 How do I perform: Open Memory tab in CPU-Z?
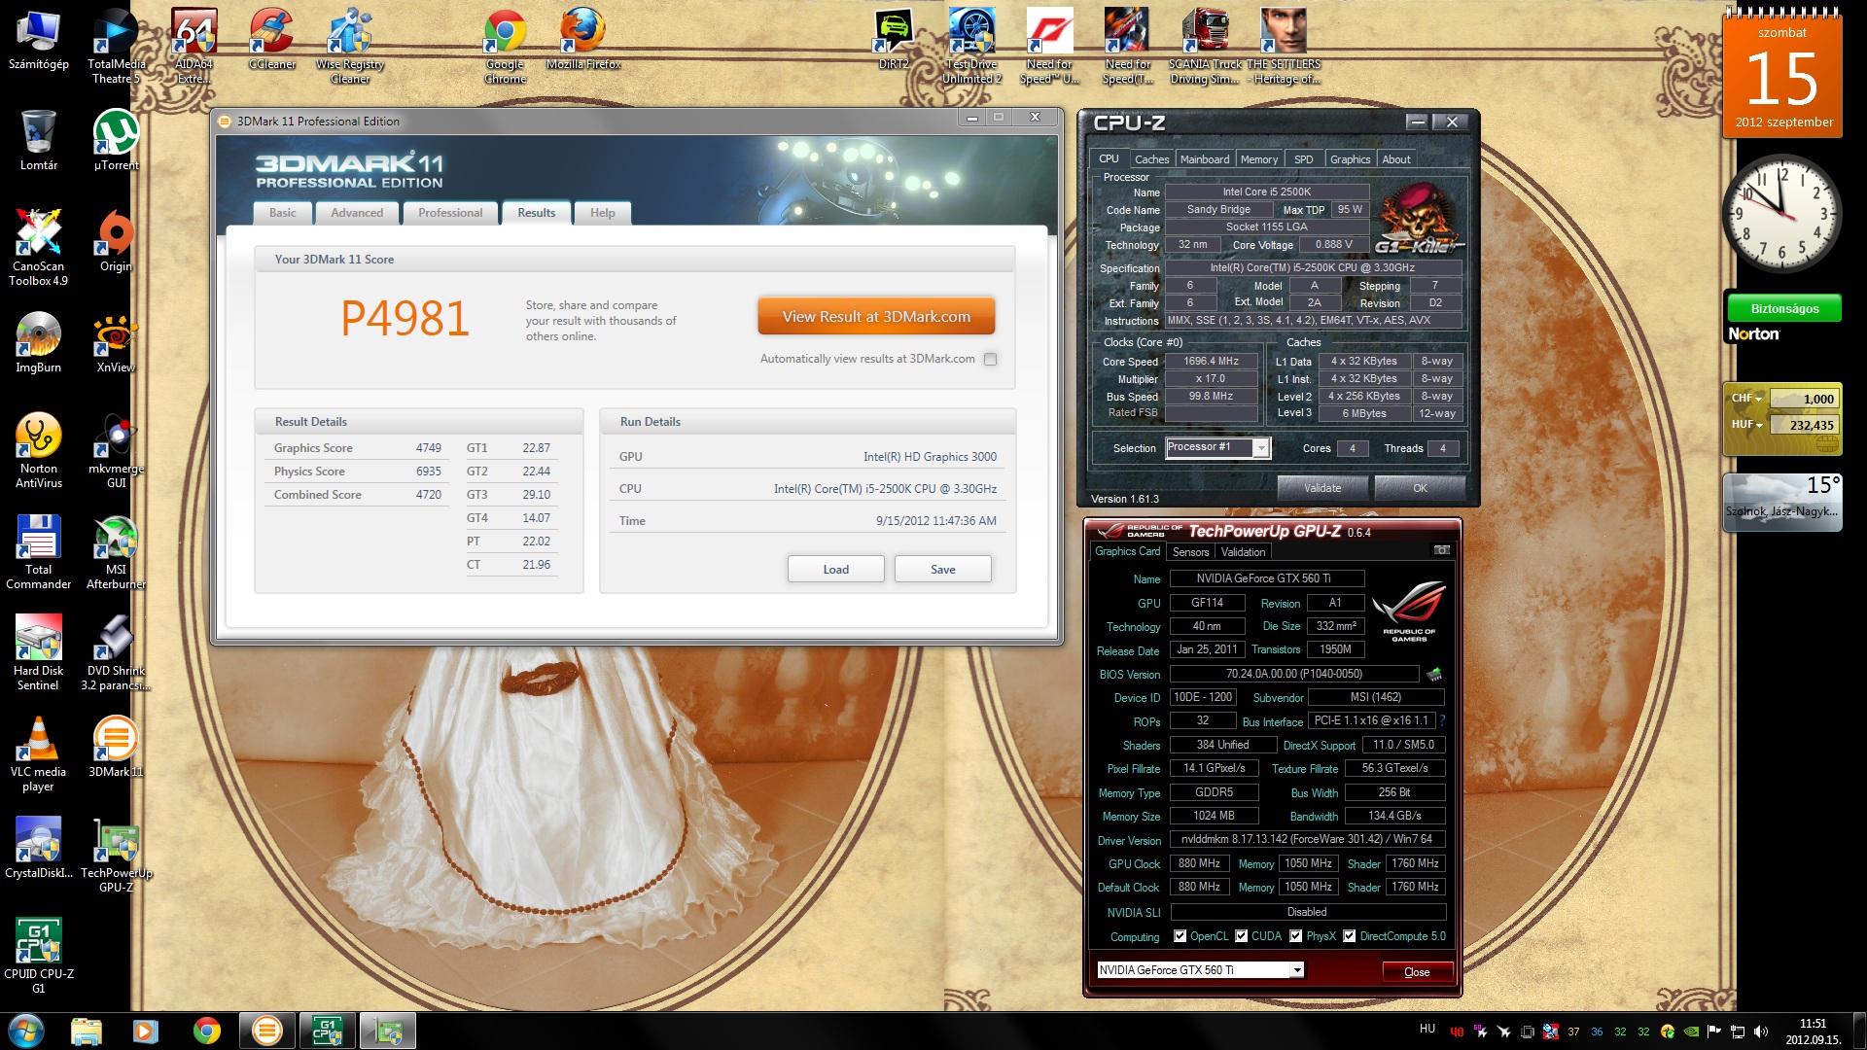coord(1259,159)
